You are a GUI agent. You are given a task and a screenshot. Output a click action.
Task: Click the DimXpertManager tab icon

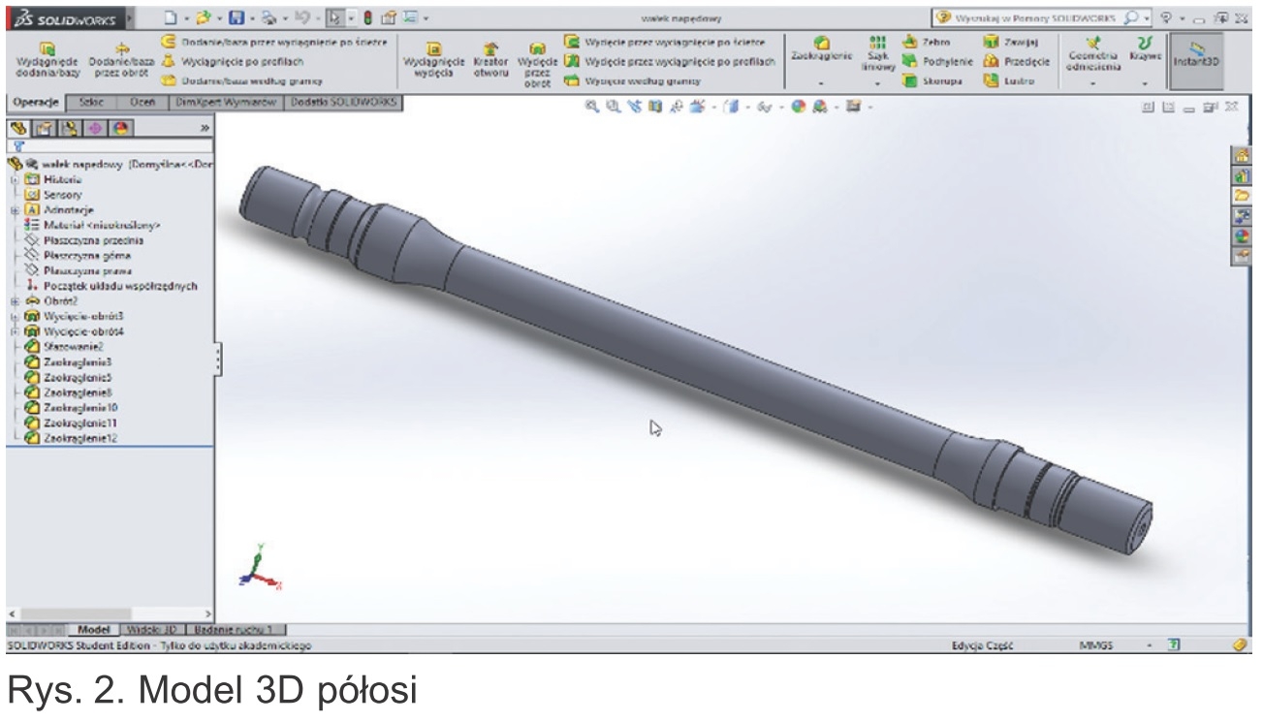(x=94, y=128)
